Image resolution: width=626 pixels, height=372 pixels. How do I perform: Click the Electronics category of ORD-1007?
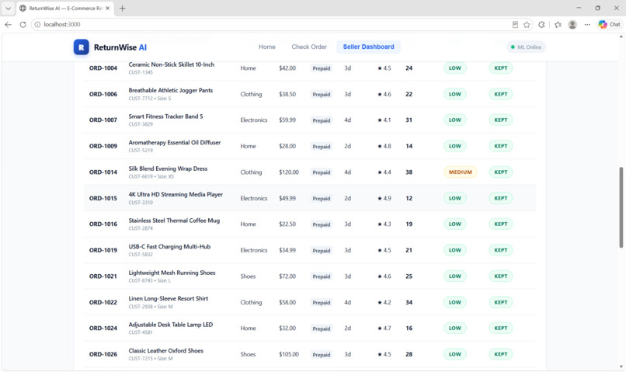(253, 120)
